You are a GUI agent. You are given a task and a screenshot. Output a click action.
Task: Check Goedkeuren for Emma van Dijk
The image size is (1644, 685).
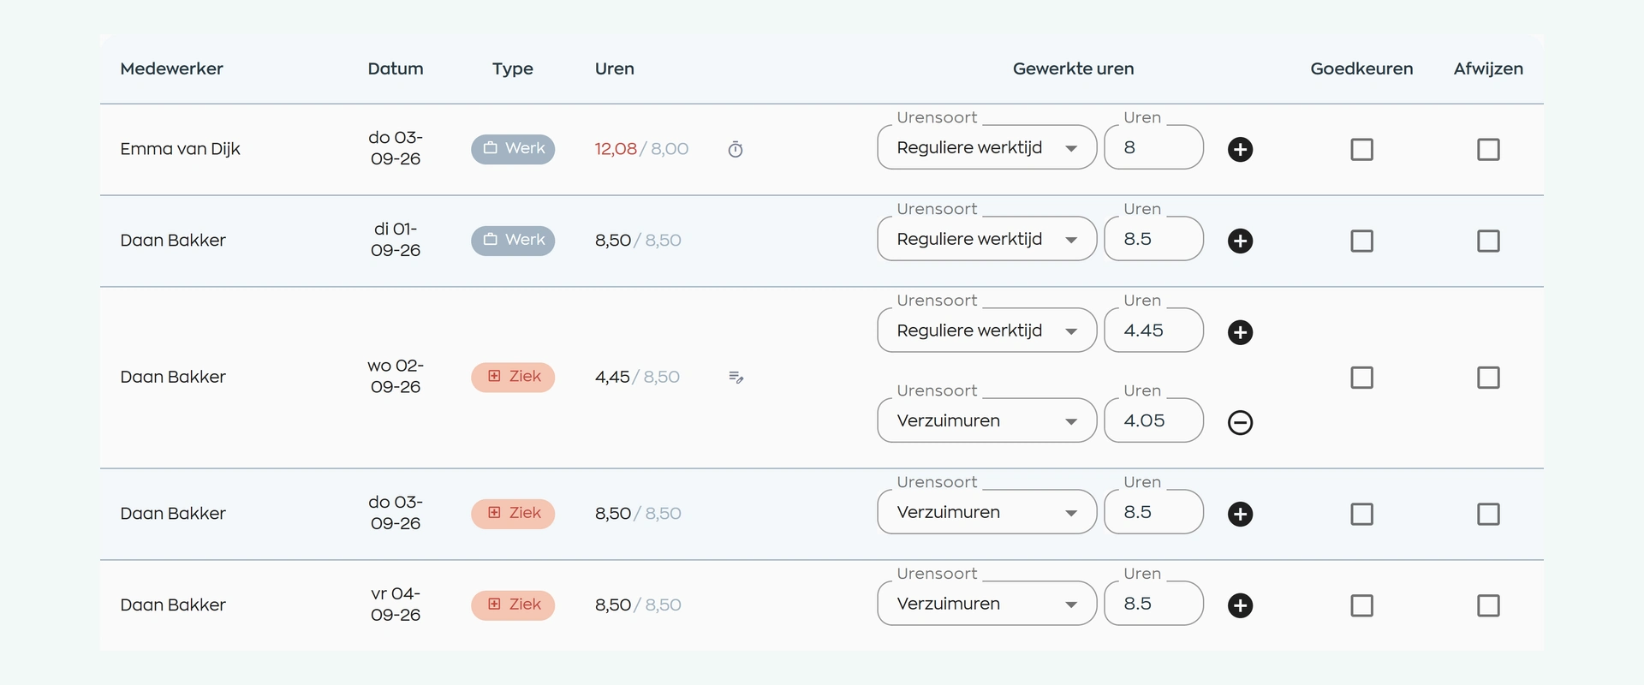pos(1361,150)
